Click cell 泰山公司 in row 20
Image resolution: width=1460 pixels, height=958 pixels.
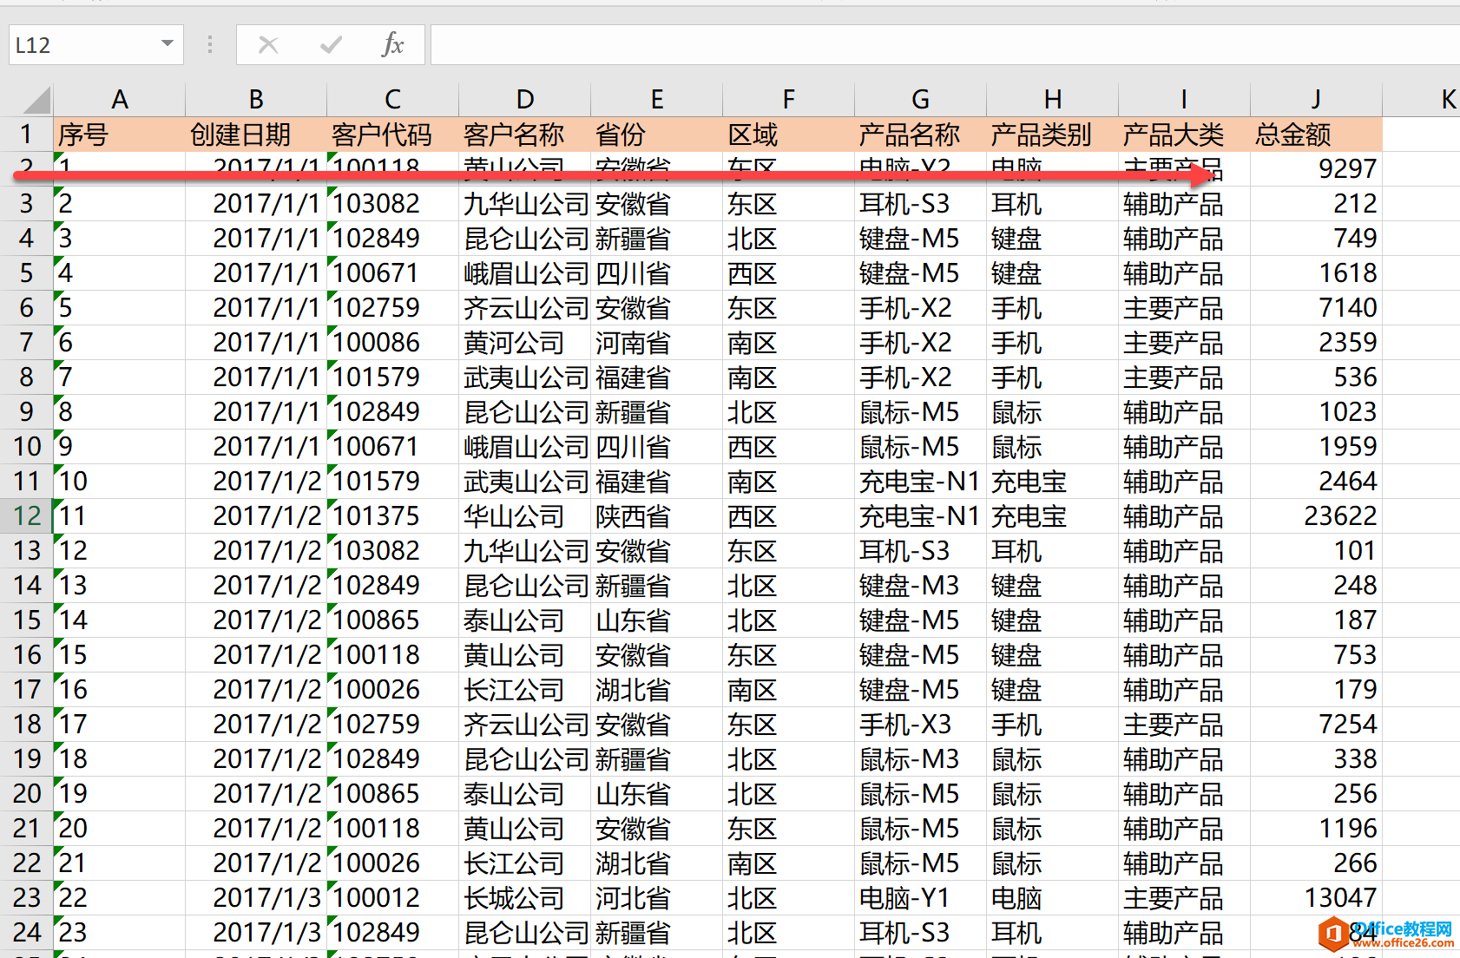[525, 794]
